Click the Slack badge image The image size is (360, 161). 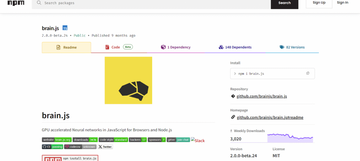click(x=198, y=140)
